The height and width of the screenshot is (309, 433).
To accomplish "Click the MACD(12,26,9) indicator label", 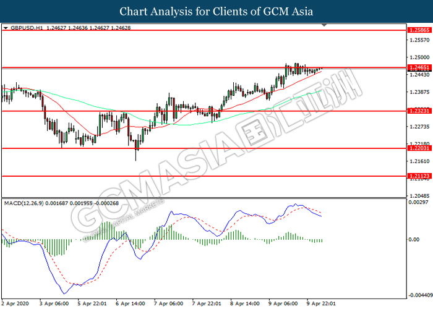I will 24,203.
